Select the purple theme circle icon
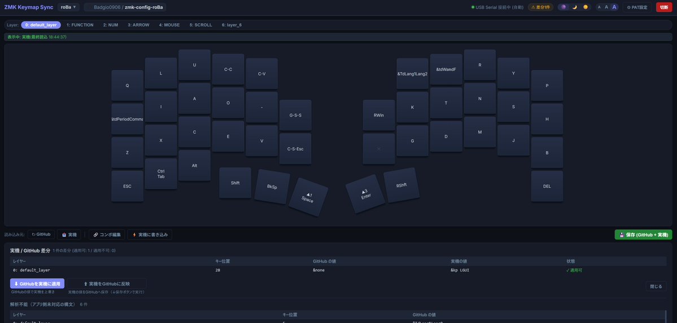 click(564, 7)
